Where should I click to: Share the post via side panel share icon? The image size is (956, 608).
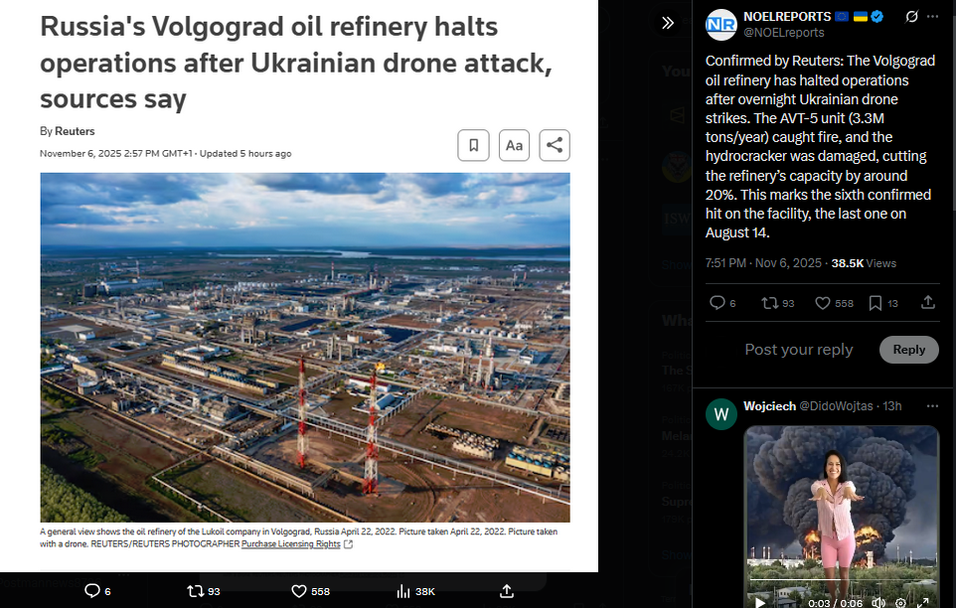pyautogui.click(x=928, y=302)
